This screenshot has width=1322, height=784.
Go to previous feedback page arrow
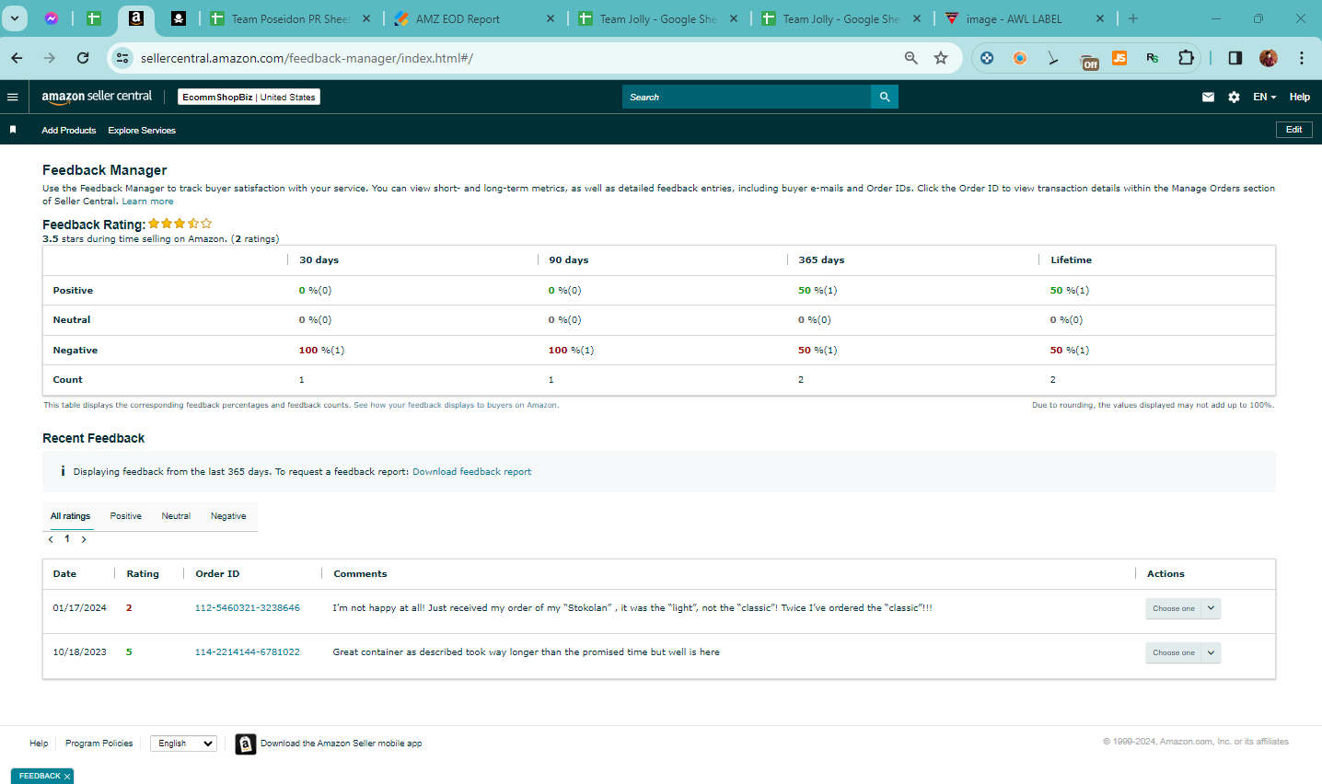51,540
